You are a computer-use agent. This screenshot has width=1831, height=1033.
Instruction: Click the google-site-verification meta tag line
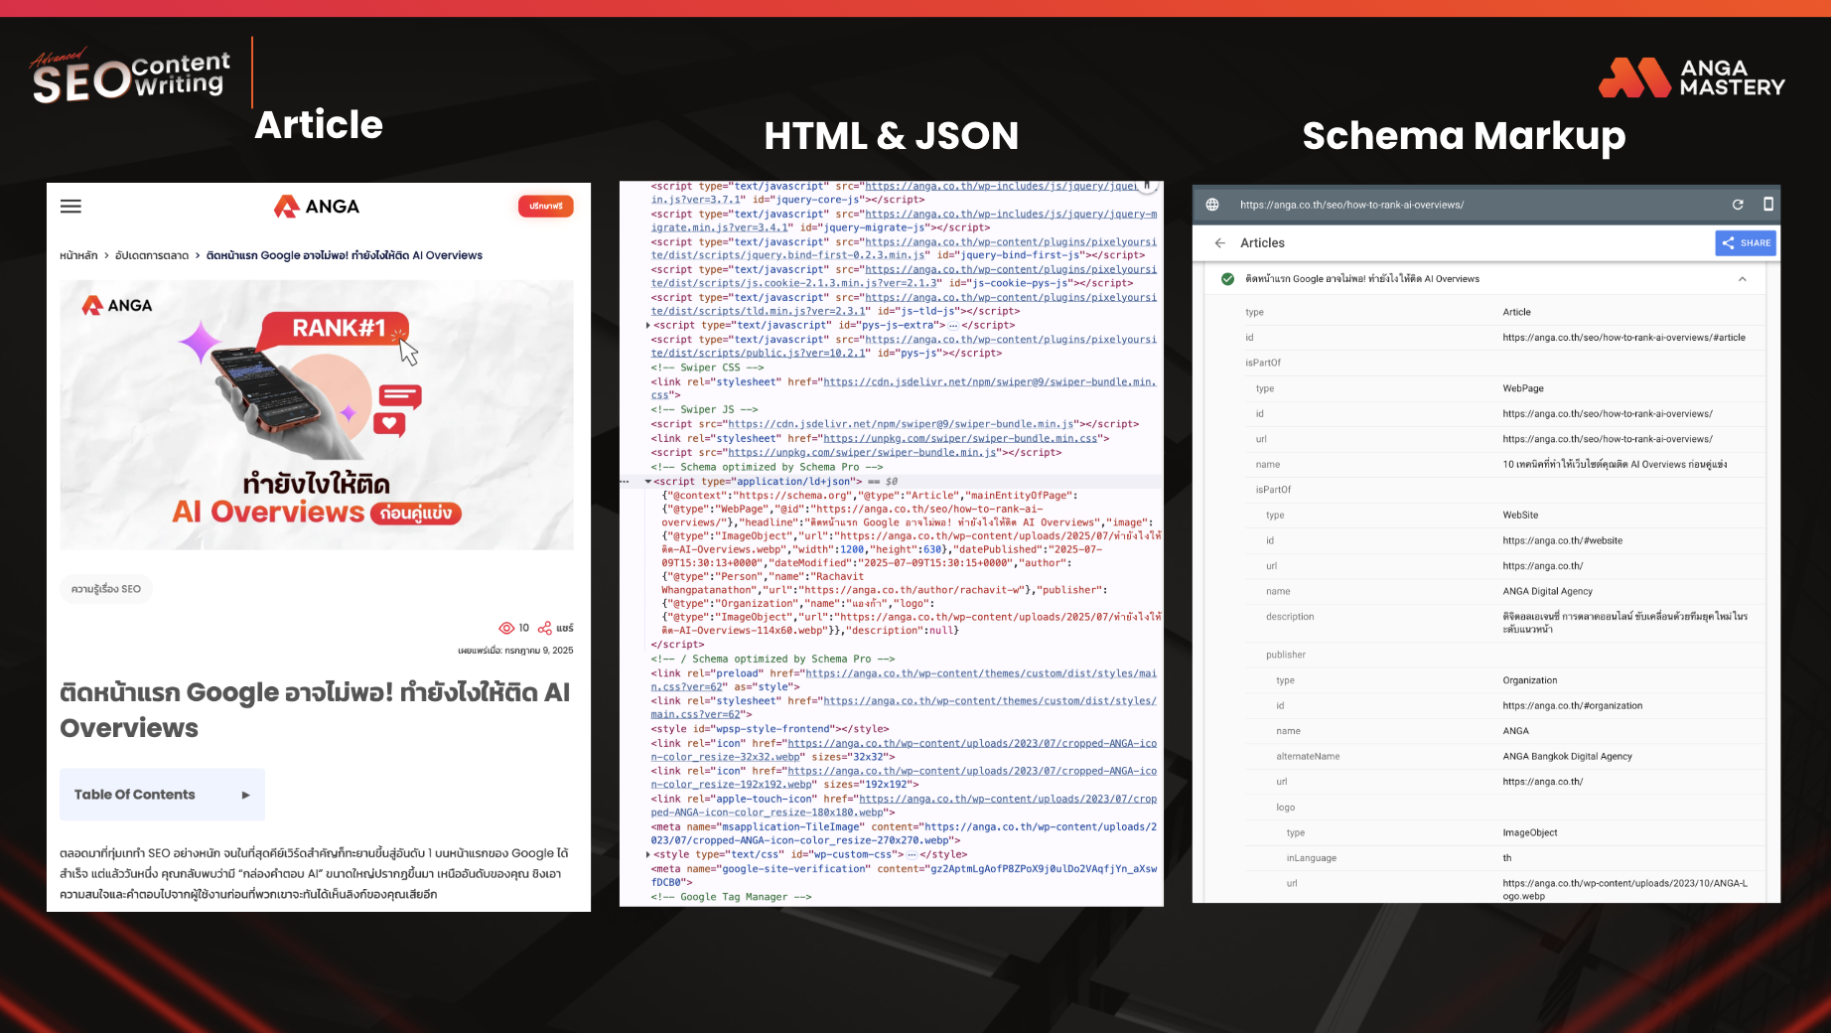(x=904, y=875)
